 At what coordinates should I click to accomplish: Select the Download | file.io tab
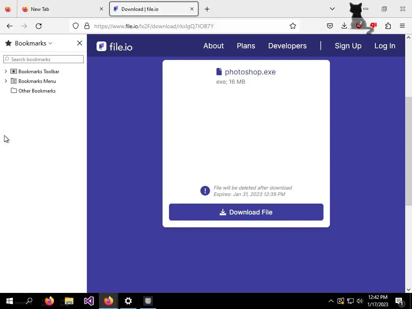coord(154,9)
